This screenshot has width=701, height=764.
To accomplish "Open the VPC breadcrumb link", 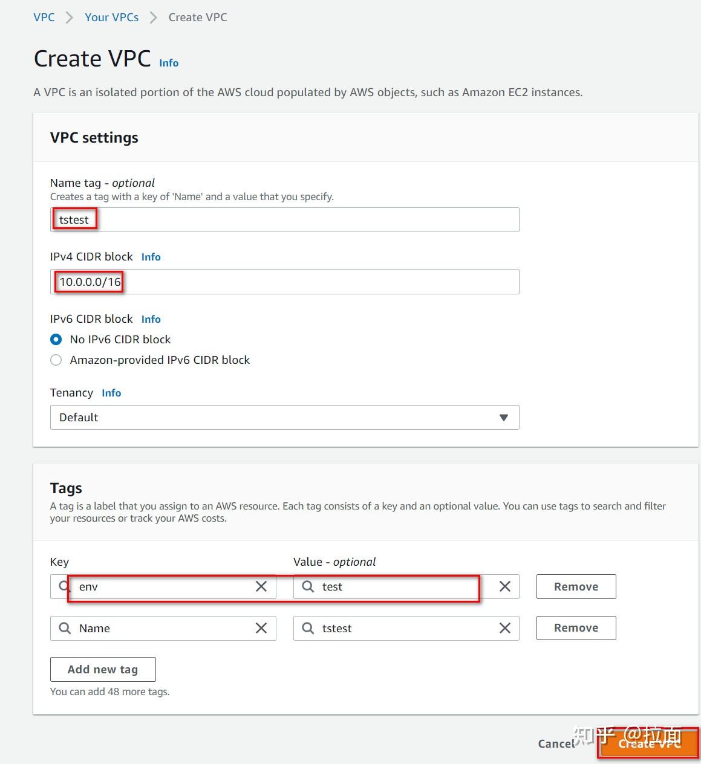I will click(44, 17).
